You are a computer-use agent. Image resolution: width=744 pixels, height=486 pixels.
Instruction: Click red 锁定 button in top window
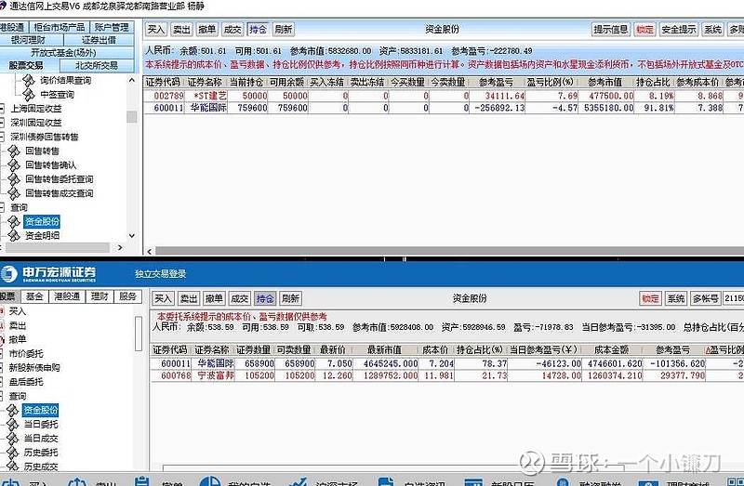pos(644,30)
